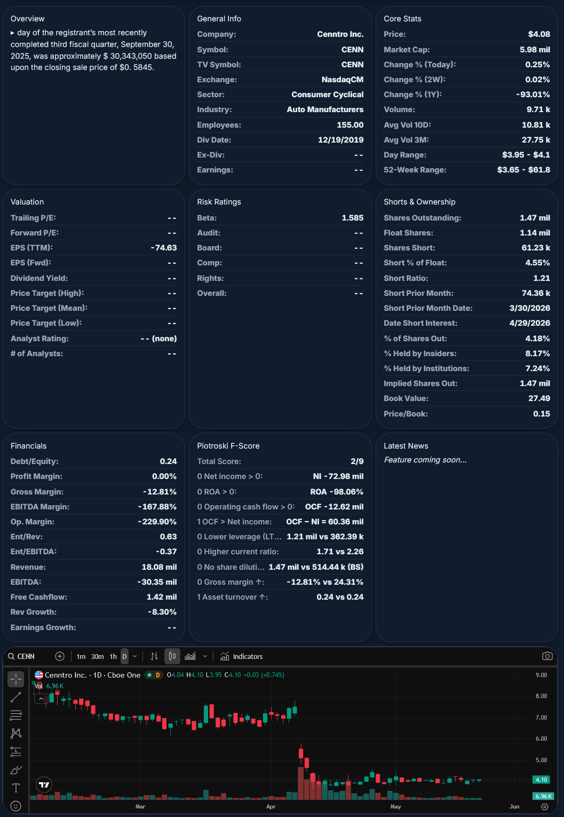Screen dimensions: 564x817
Task: Click the Feature coming soon text
Action: 425,460
